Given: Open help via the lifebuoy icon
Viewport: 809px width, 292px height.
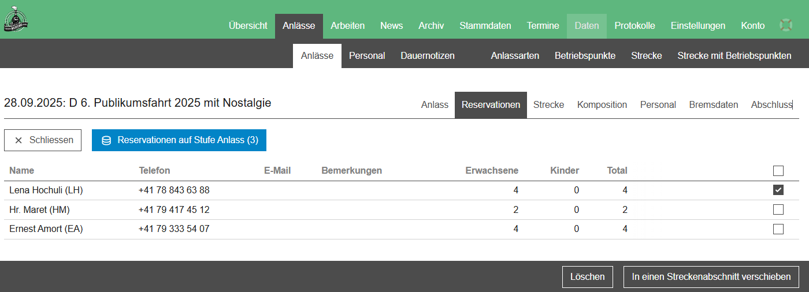Looking at the screenshot, I should coord(785,25).
